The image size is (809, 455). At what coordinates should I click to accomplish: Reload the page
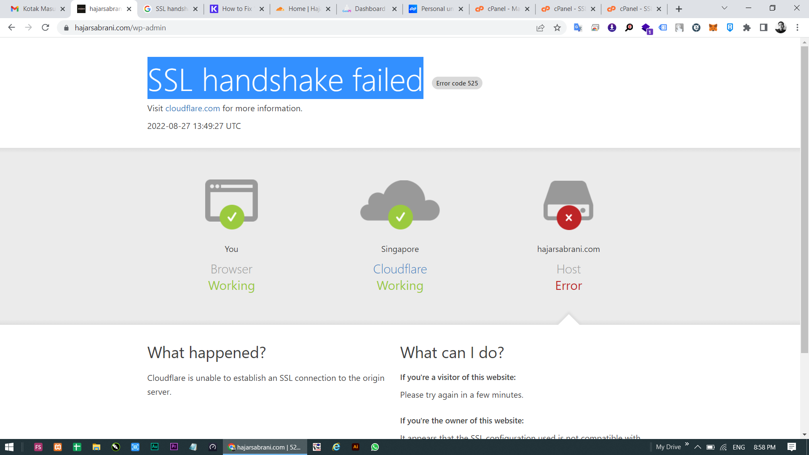point(46,28)
